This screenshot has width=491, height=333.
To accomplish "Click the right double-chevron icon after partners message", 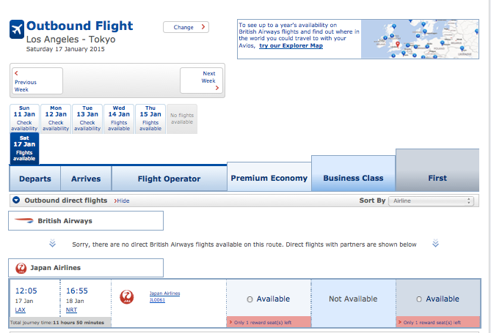I will pyautogui.click(x=435, y=244).
